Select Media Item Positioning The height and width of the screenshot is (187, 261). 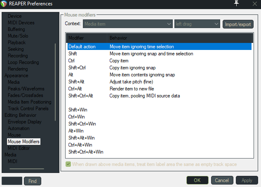tap(29, 102)
